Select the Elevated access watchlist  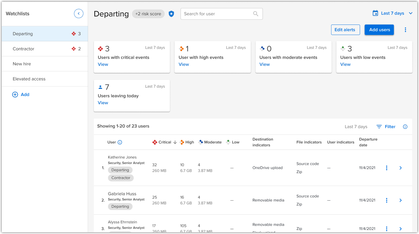pos(29,79)
